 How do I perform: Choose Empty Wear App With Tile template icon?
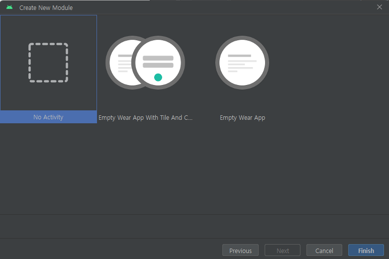[145, 63]
